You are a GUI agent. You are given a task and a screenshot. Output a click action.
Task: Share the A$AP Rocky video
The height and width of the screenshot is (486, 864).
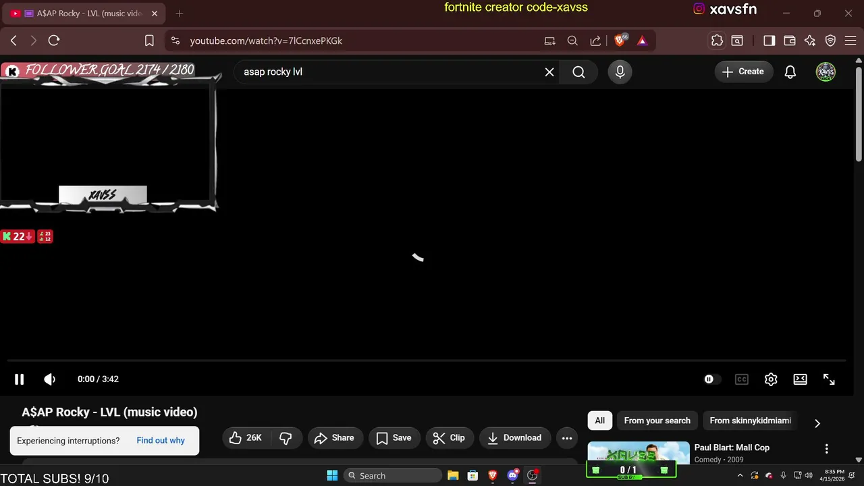(x=335, y=438)
